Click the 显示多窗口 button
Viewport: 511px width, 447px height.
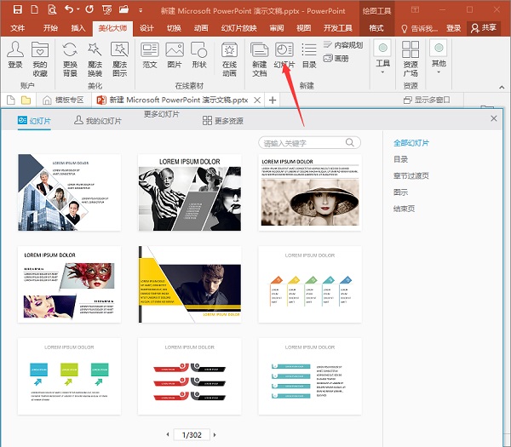pos(427,100)
